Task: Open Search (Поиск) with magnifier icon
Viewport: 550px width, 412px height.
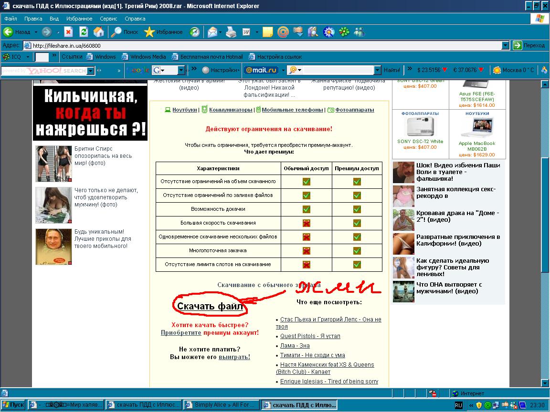Action: (x=116, y=32)
